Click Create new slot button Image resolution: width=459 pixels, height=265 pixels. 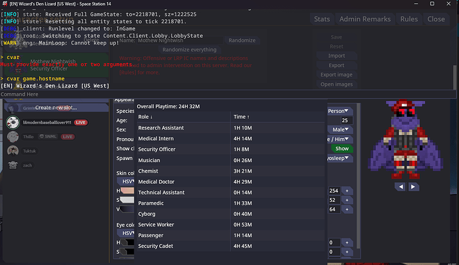pyautogui.click(x=56, y=108)
